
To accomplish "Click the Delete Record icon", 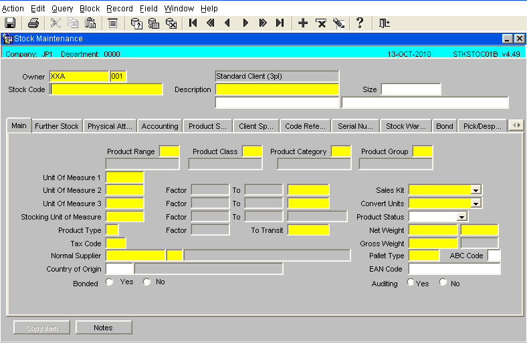I will (320, 23).
